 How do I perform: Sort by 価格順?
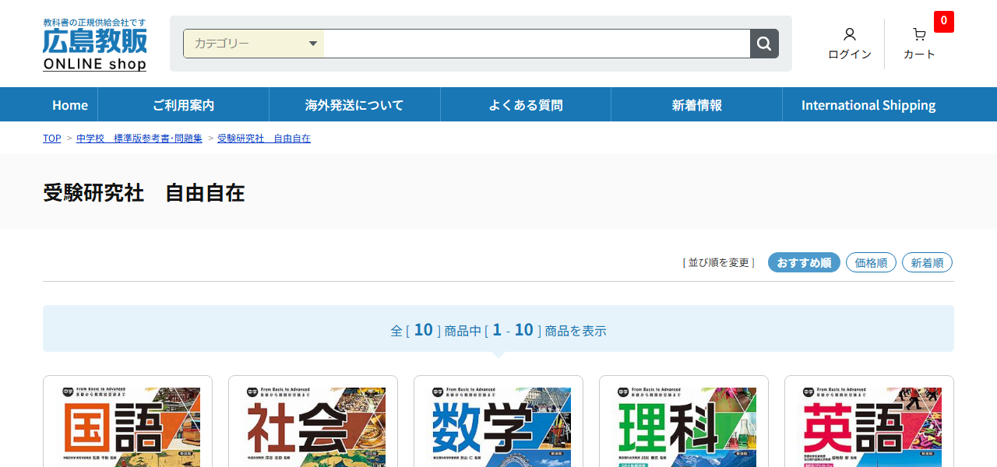point(871,262)
